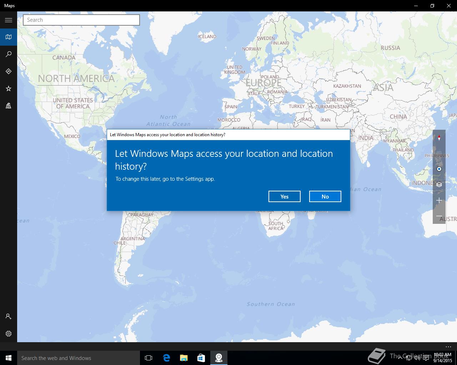This screenshot has height=365, width=457.
Task: Zoom out with the minus button
Action: (439, 216)
